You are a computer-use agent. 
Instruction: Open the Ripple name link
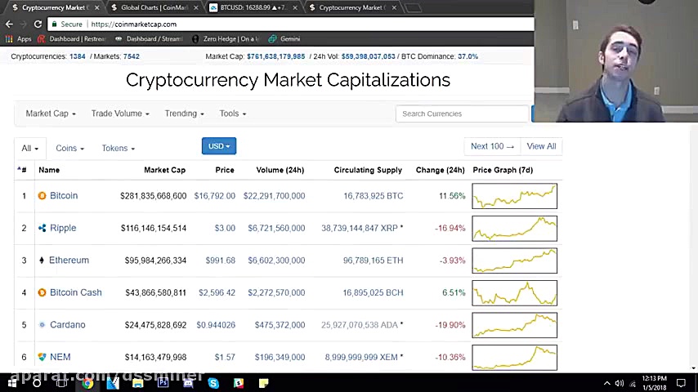pos(63,228)
